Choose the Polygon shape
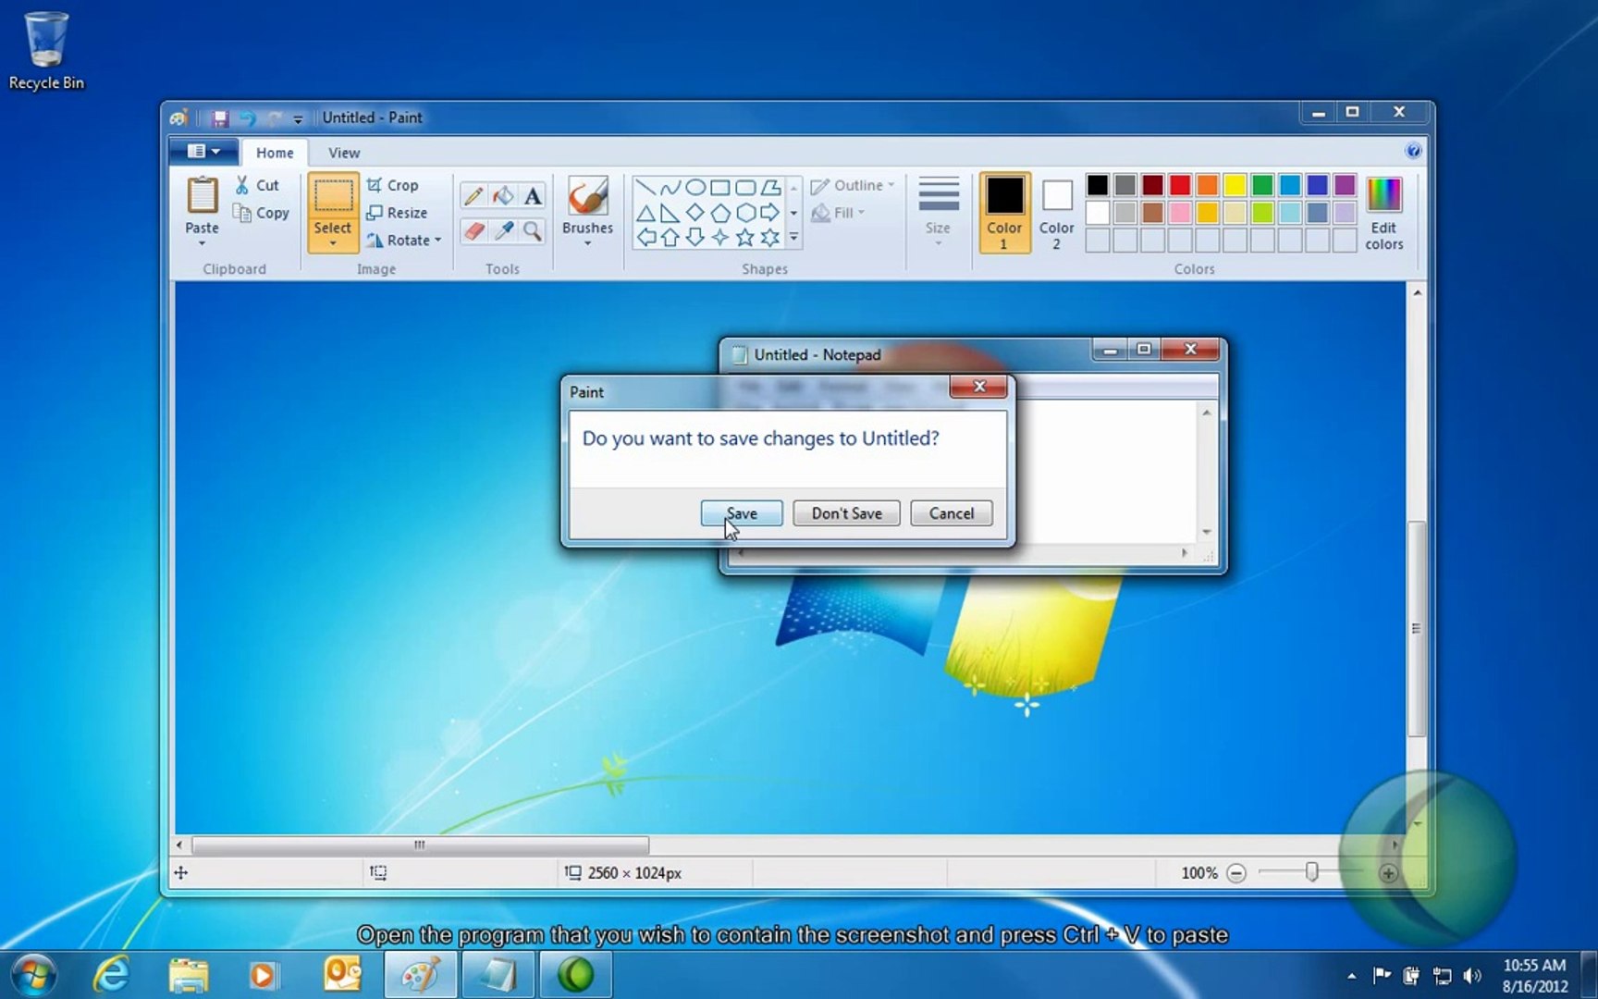This screenshot has width=1598, height=999. pos(770,188)
